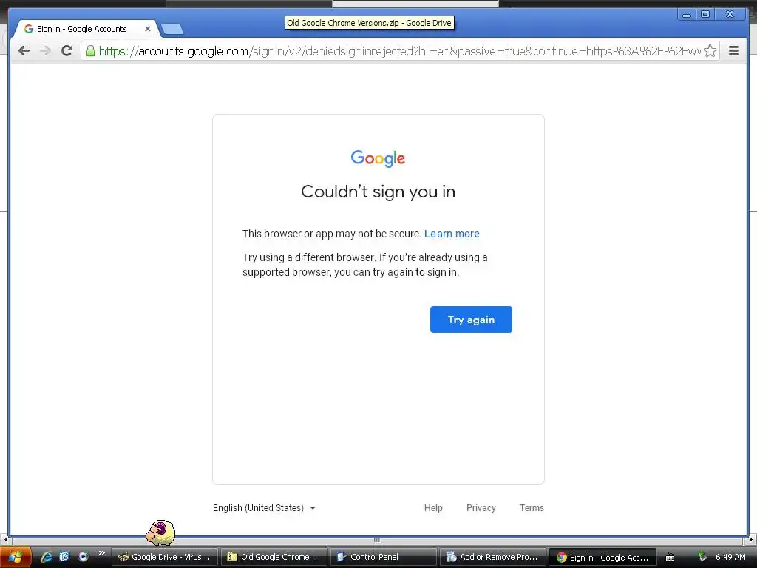Switch to Control Panel taskbar window
The height and width of the screenshot is (568, 757).
pos(384,557)
